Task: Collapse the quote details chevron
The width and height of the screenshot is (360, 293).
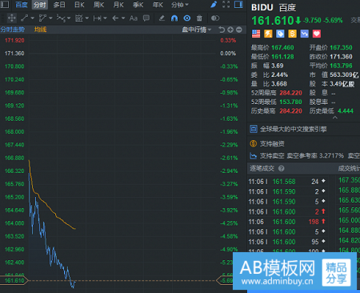Action: [335, 118]
